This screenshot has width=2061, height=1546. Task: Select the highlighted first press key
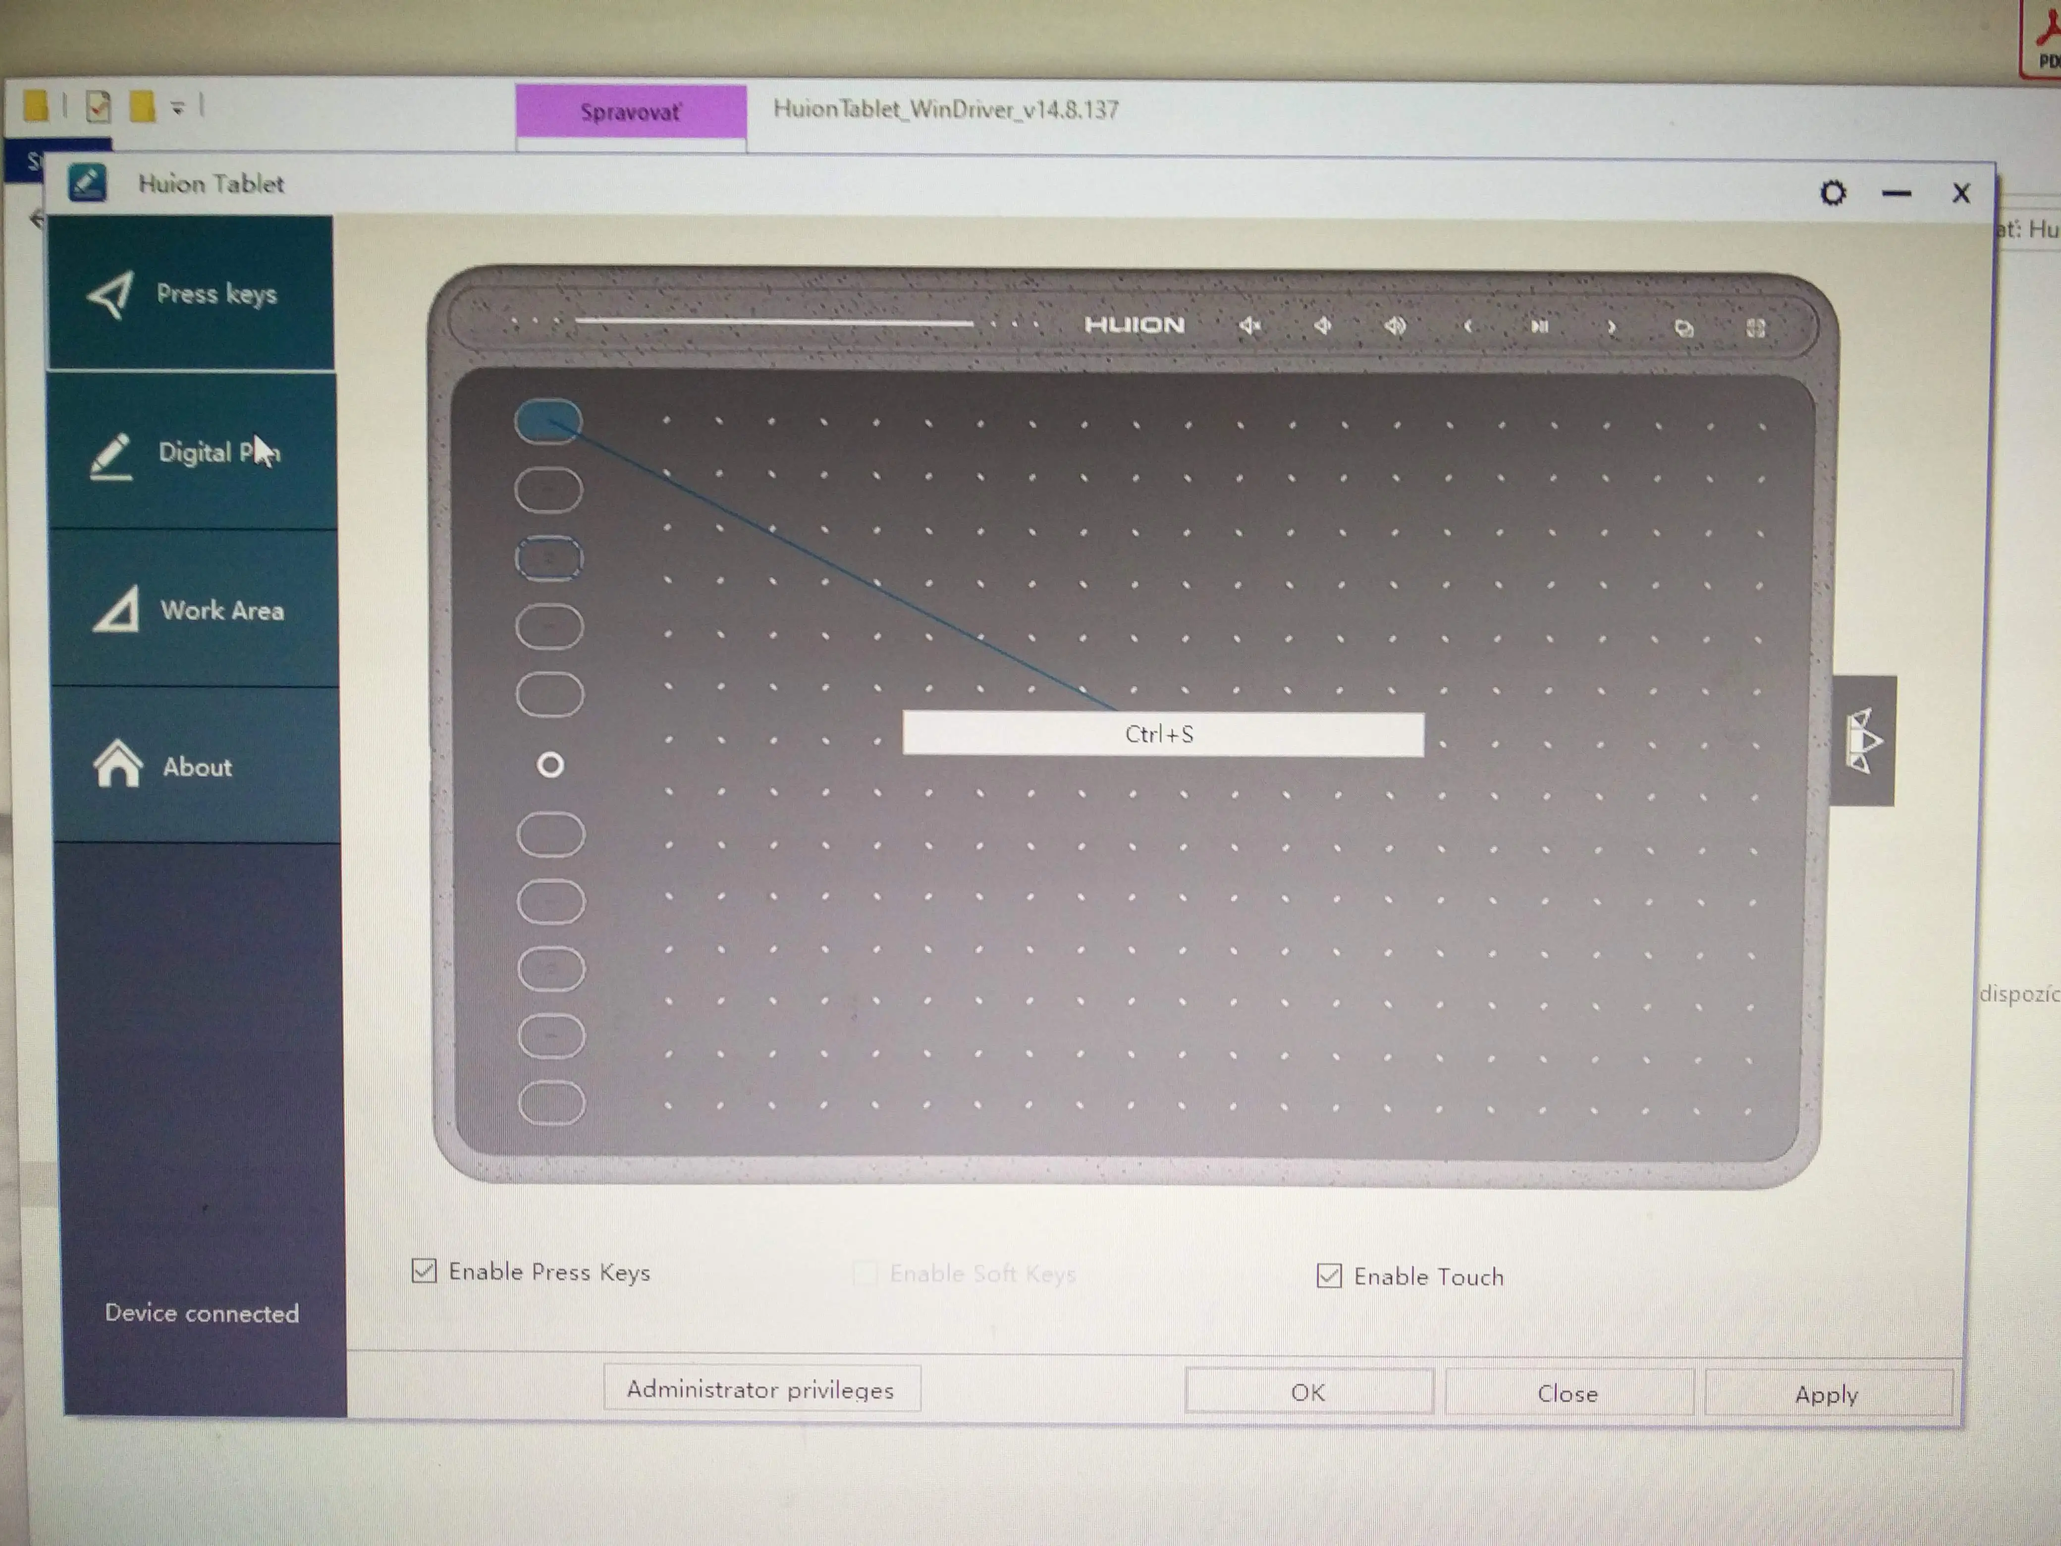point(548,421)
